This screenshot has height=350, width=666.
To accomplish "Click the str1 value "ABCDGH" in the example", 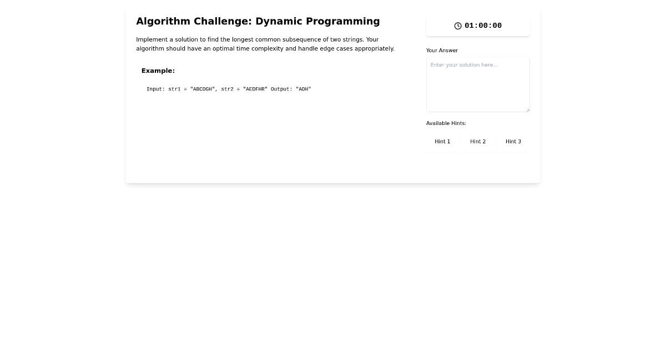I will tap(203, 89).
